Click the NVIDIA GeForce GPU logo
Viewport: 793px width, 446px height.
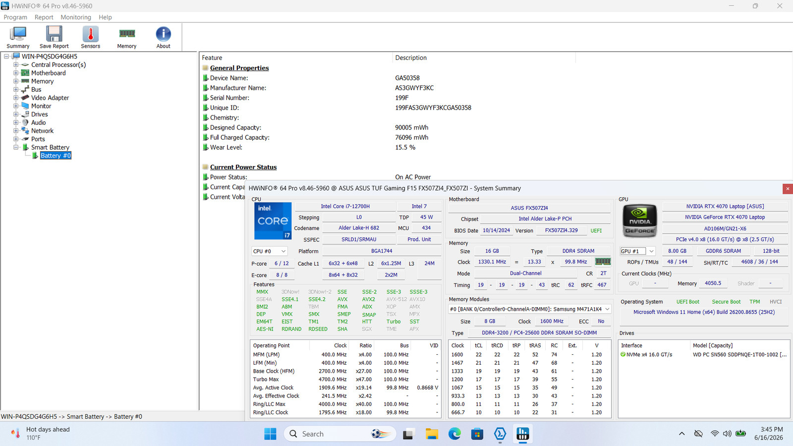pos(640,221)
